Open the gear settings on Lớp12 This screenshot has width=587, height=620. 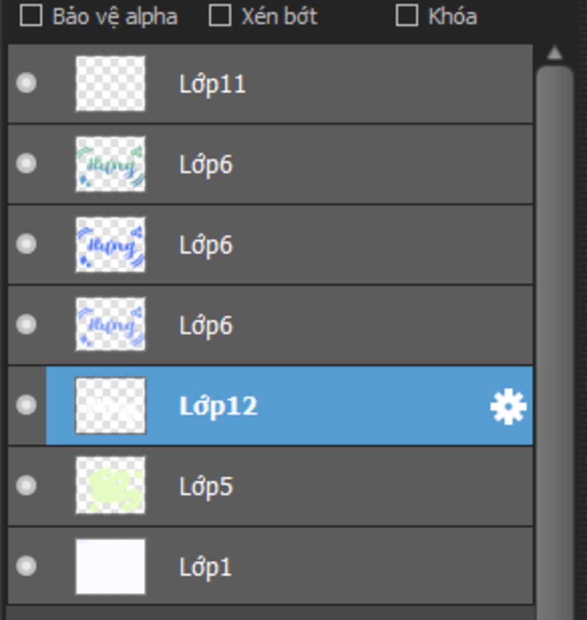508,406
